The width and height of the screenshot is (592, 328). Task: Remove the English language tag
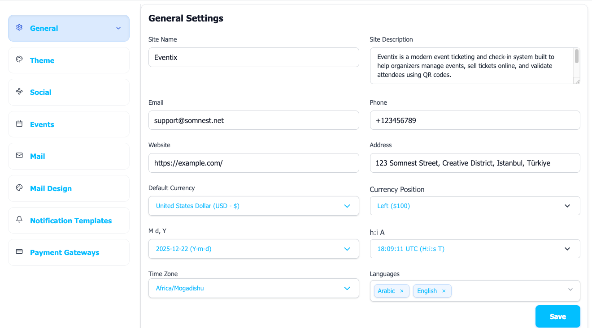tap(444, 291)
